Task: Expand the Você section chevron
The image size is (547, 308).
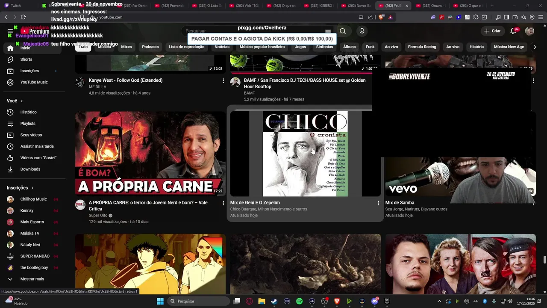Action: coord(22,101)
